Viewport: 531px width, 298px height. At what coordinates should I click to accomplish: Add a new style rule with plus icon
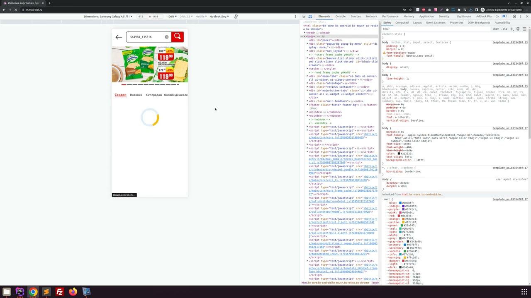tap(512, 29)
